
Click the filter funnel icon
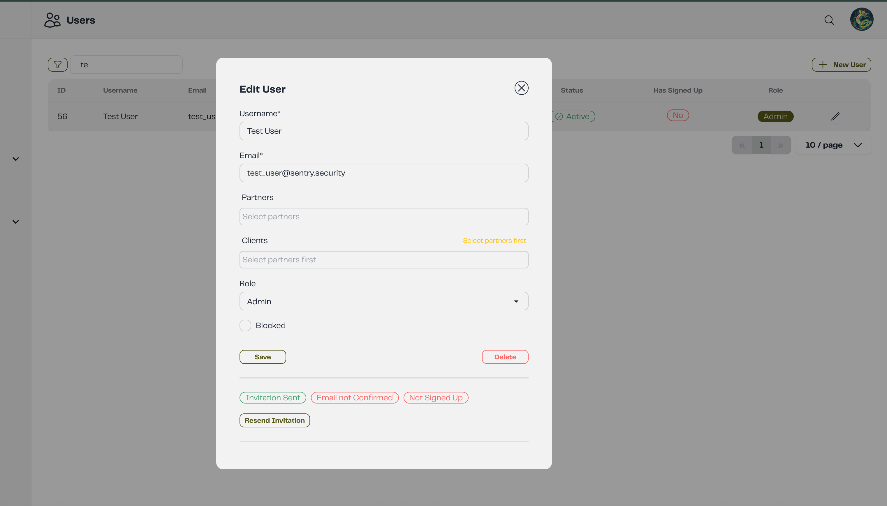pyautogui.click(x=57, y=65)
